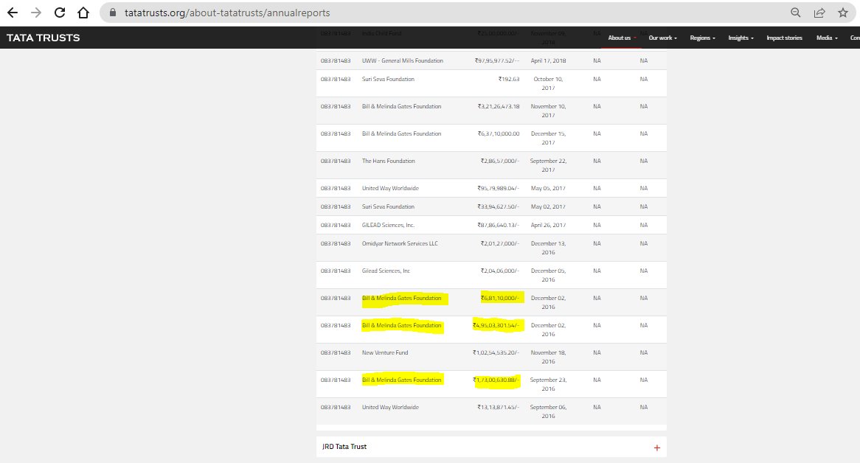This screenshot has height=463, width=860.
Task: Expand the Insights navigation menu
Action: coord(741,38)
